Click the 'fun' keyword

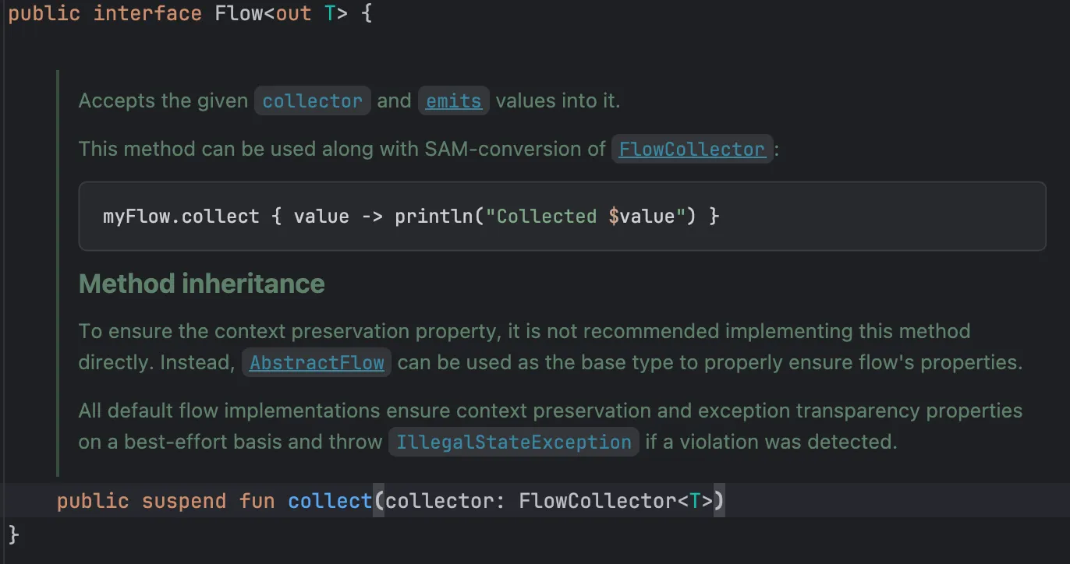click(257, 501)
